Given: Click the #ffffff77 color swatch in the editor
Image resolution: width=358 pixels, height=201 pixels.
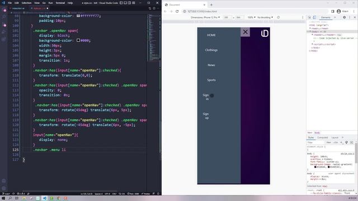Looking at the screenshot, I should (x=78, y=16).
